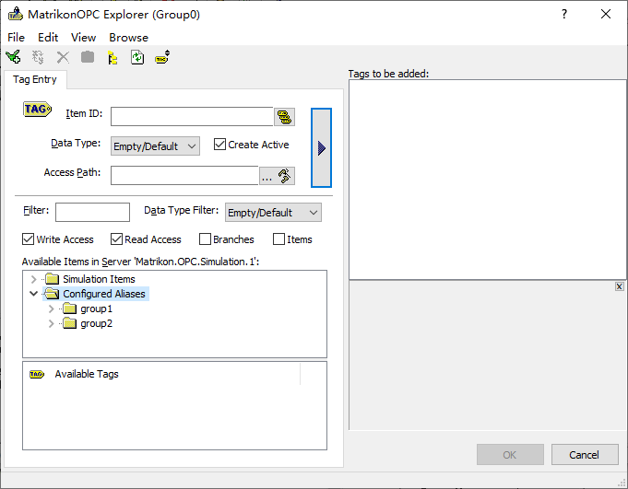Expand the Simulation Items tree node
628x489 pixels.
coord(33,279)
